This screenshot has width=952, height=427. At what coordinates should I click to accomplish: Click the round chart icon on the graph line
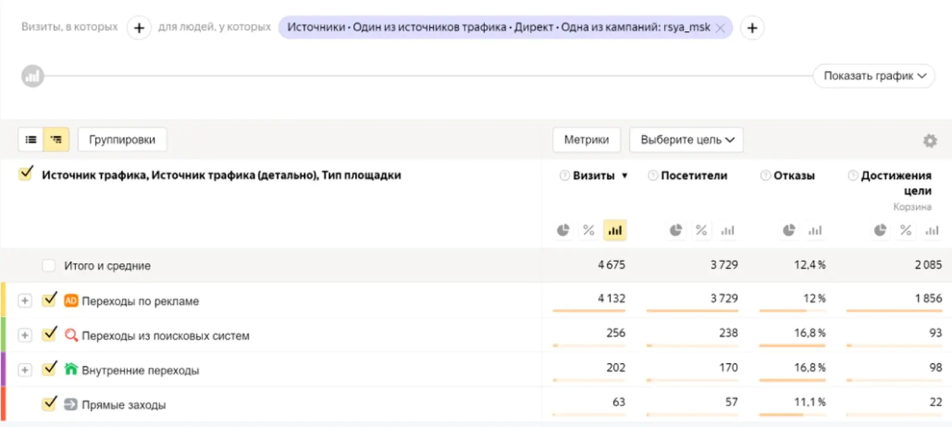(33, 76)
